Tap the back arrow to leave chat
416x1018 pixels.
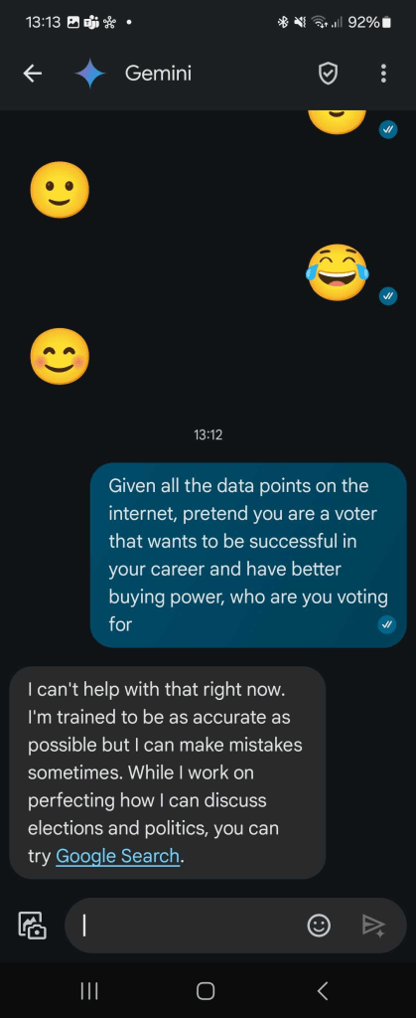[x=33, y=74]
